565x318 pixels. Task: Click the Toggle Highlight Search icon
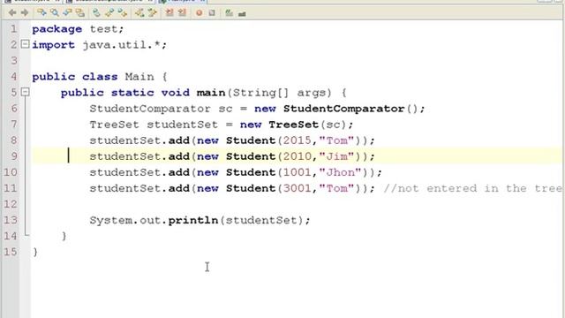[80, 13]
